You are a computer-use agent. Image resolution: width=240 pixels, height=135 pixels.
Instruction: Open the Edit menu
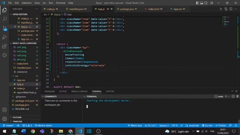click(16, 3)
